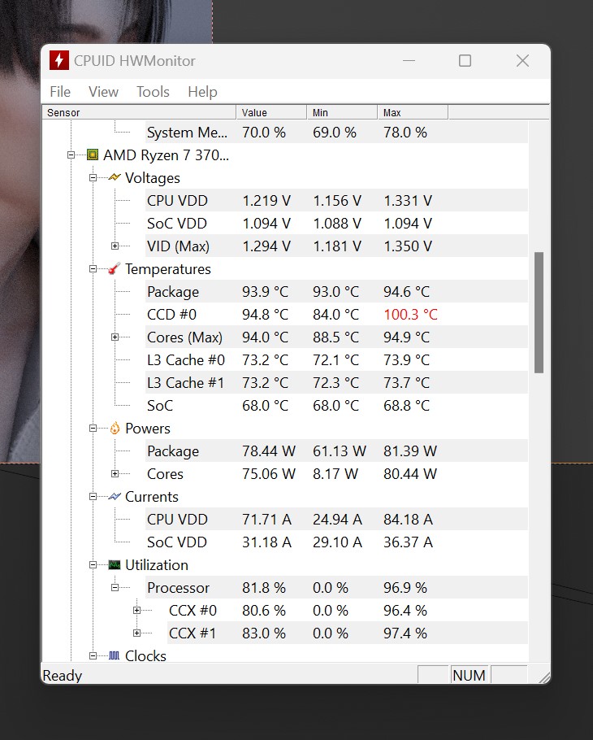The height and width of the screenshot is (740, 593).
Task: Select the SoC VDD voltage row
Action: [x=336, y=224]
